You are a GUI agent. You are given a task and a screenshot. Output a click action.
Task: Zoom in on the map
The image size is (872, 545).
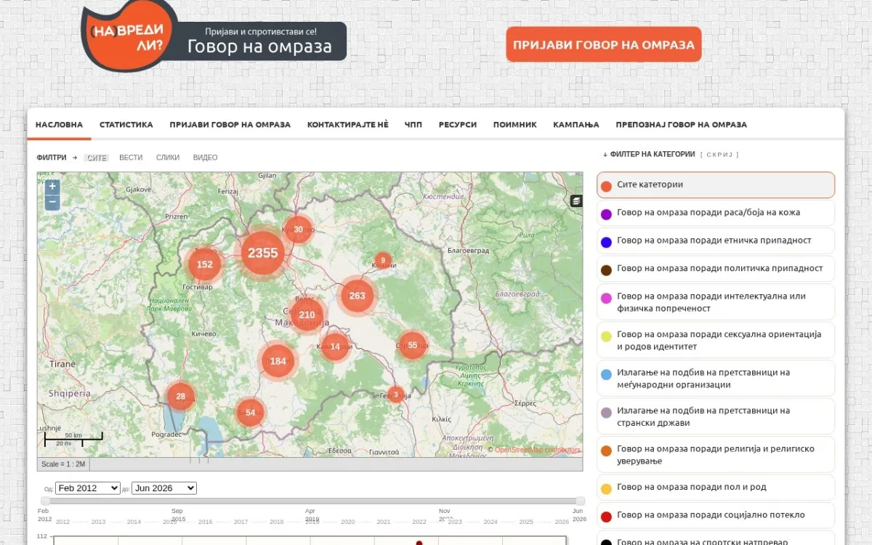52,187
